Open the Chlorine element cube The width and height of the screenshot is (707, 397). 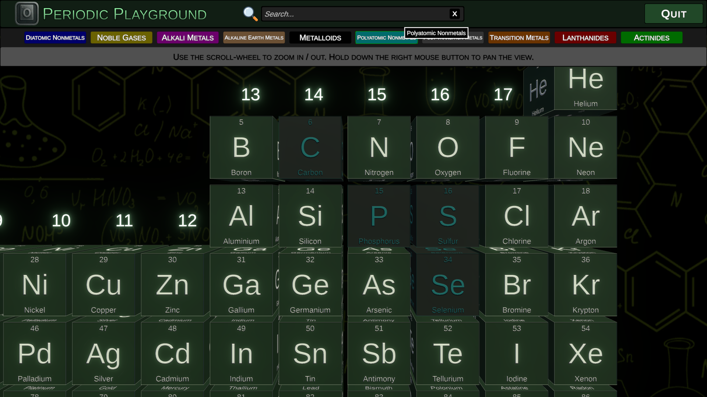(x=517, y=216)
